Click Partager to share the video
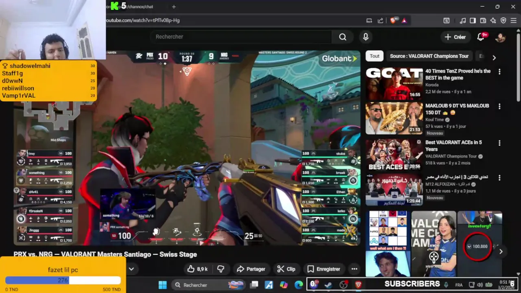This screenshot has width=521, height=293. [x=251, y=269]
